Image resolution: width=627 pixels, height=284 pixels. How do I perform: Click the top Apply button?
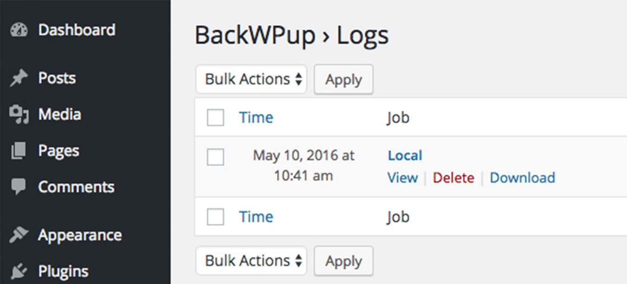(x=343, y=79)
